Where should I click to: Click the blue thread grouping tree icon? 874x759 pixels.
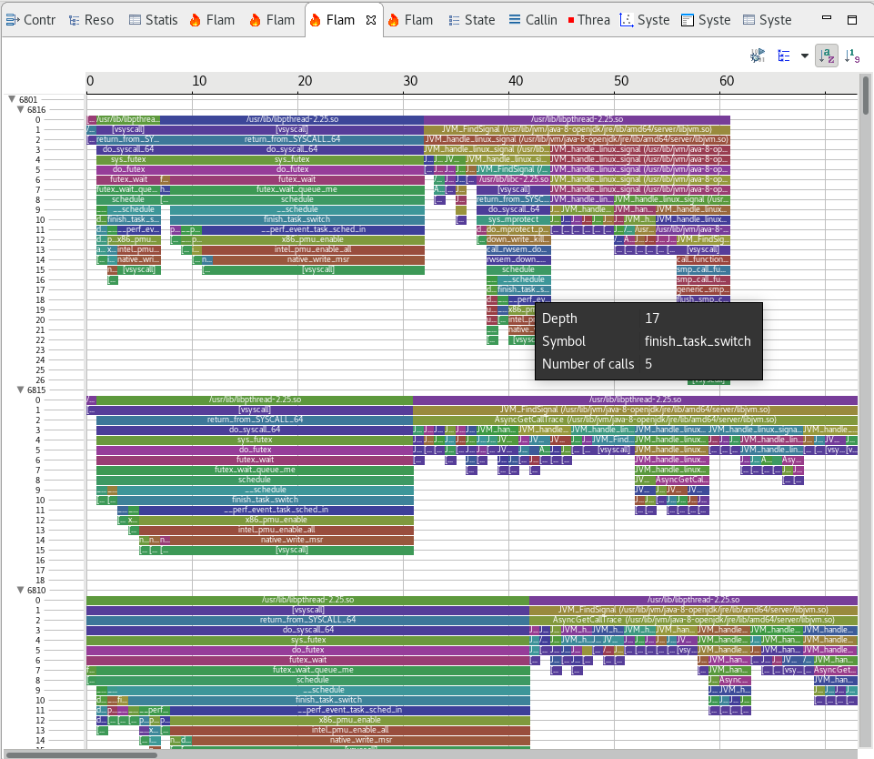click(x=784, y=56)
